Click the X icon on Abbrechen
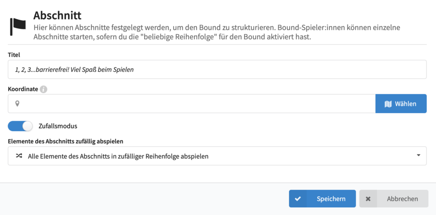Image resolution: width=436 pixels, height=215 pixels. point(368,199)
